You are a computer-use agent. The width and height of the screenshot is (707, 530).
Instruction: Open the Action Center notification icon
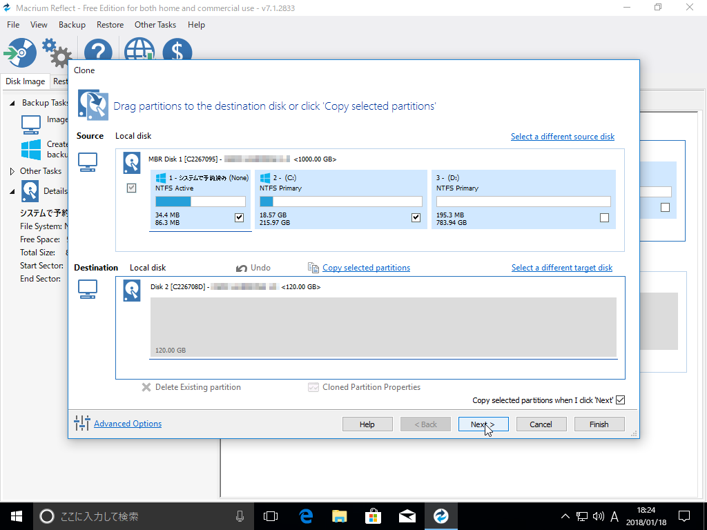click(x=684, y=516)
